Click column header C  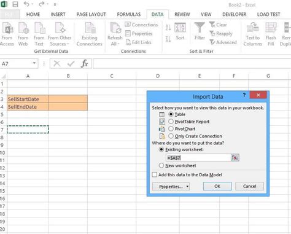pos(112,76)
